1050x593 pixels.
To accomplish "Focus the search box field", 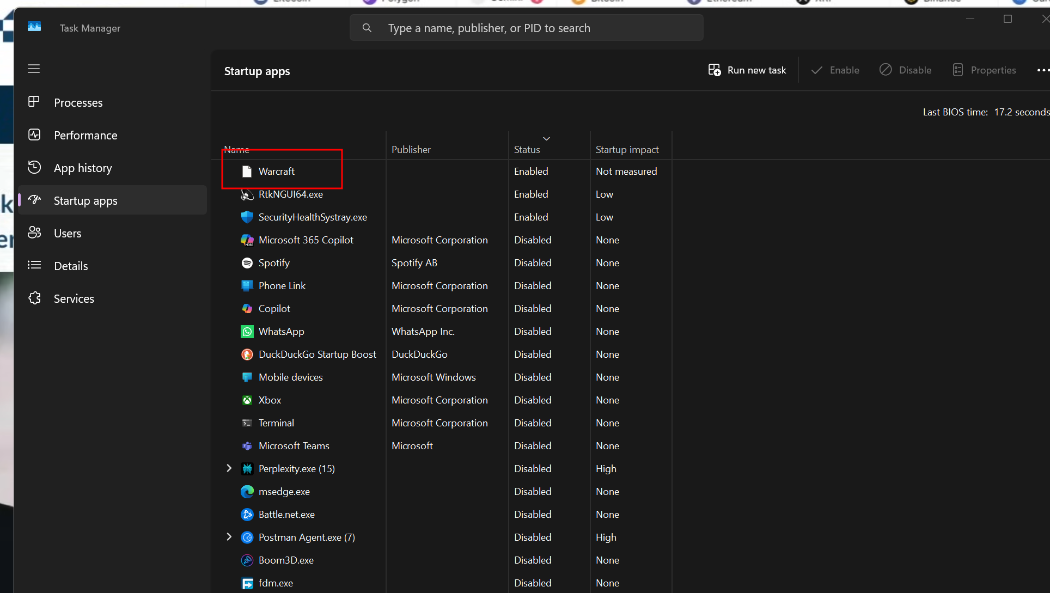I will [x=527, y=28].
